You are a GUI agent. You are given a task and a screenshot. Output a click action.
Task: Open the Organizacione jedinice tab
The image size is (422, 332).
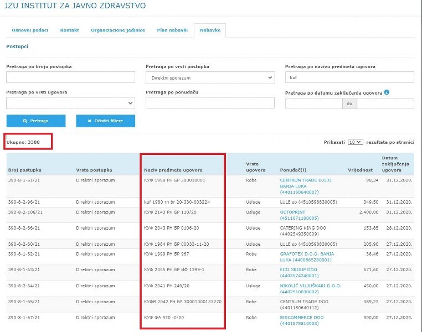(x=118, y=30)
